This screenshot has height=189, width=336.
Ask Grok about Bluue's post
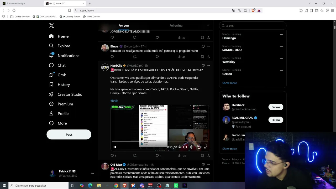tap(203, 46)
